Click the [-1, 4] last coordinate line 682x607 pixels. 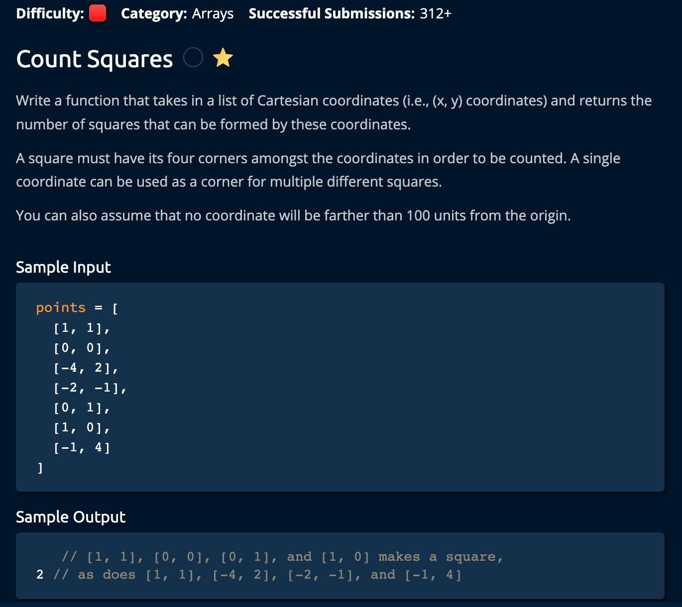[x=82, y=447]
